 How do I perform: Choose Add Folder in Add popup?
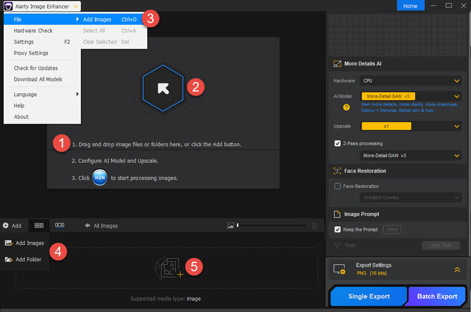coord(23,259)
